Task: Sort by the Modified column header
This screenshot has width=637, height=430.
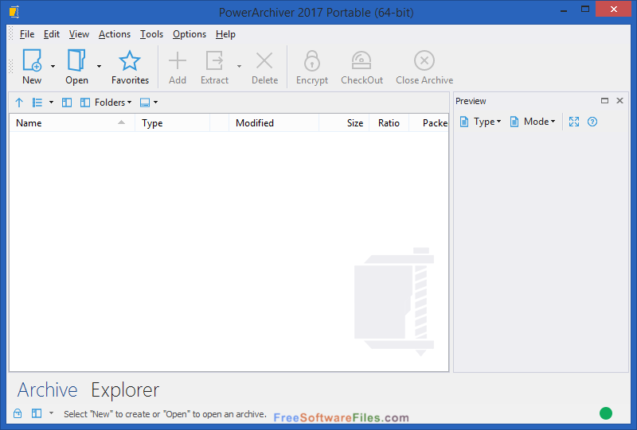Action: click(x=274, y=123)
